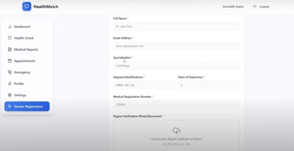Open Medical Reports from sidebar

(27, 49)
